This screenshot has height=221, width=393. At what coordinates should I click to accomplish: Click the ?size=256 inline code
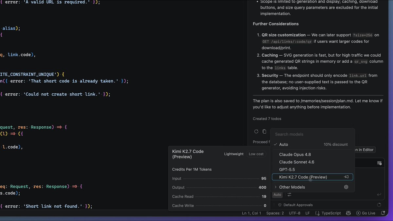[x=363, y=35]
